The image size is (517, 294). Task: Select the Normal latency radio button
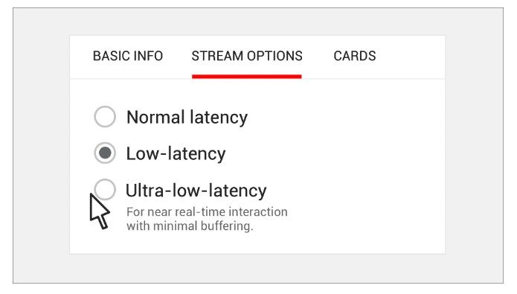105,117
